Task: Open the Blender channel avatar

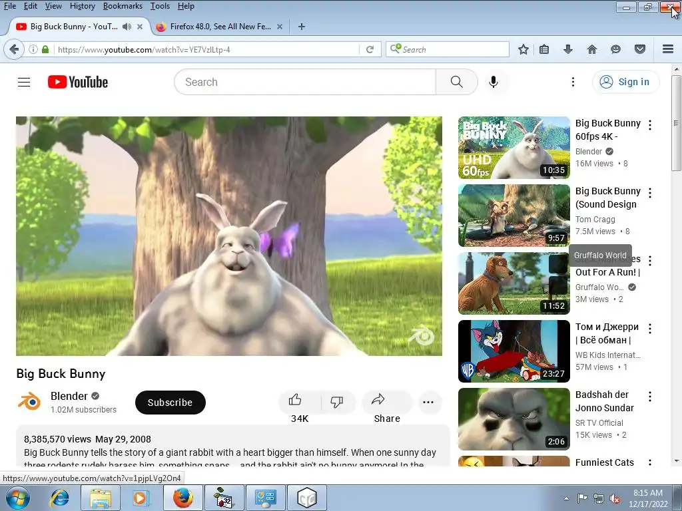Action: coord(29,402)
